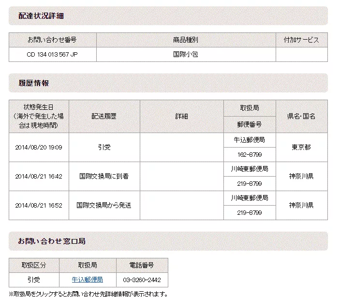Click the 東京都 prefecture cell
Viewport: 339px width, 299px height.
pyautogui.click(x=302, y=148)
